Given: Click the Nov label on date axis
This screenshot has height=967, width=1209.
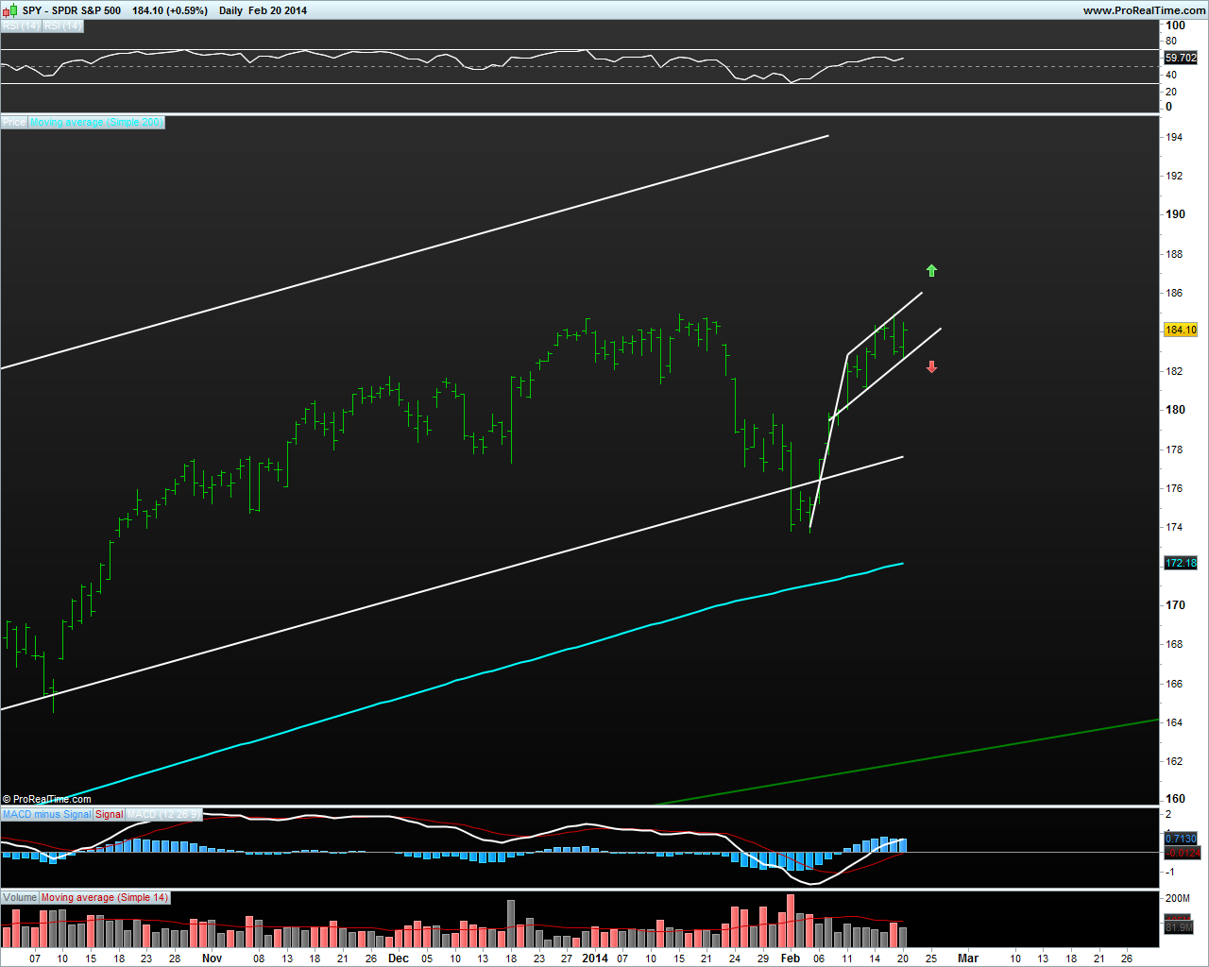Looking at the screenshot, I should [x=212, y=958].
